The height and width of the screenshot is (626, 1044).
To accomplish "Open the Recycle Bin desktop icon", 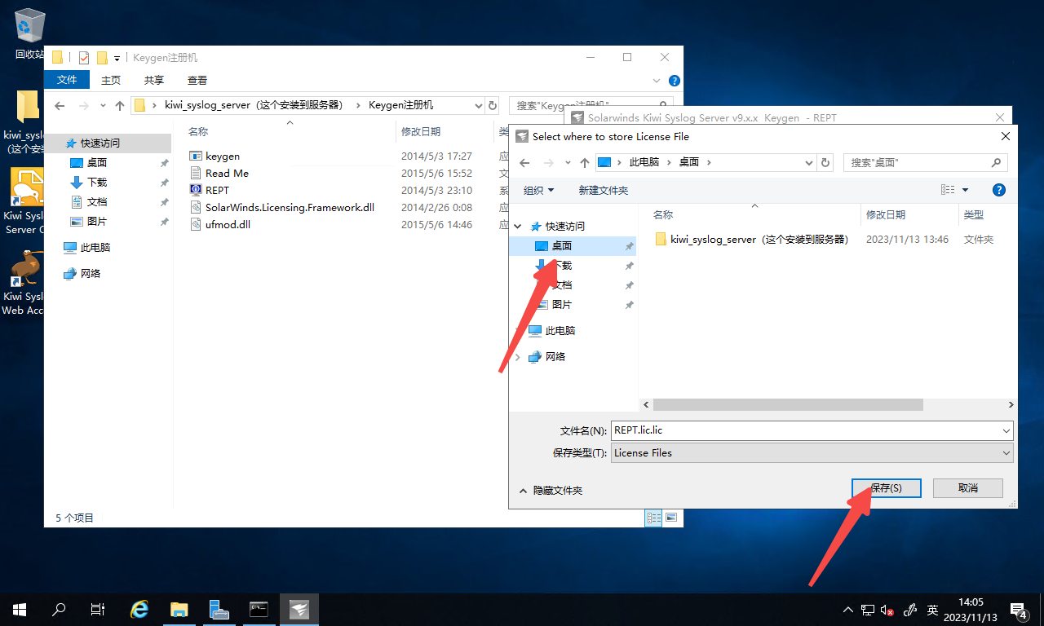I will click(x=29, y=34).
